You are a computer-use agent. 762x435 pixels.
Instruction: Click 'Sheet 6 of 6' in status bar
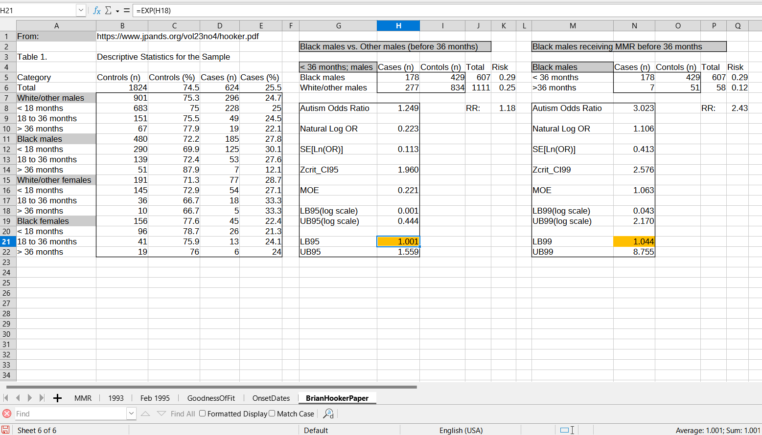pos(37,430)
